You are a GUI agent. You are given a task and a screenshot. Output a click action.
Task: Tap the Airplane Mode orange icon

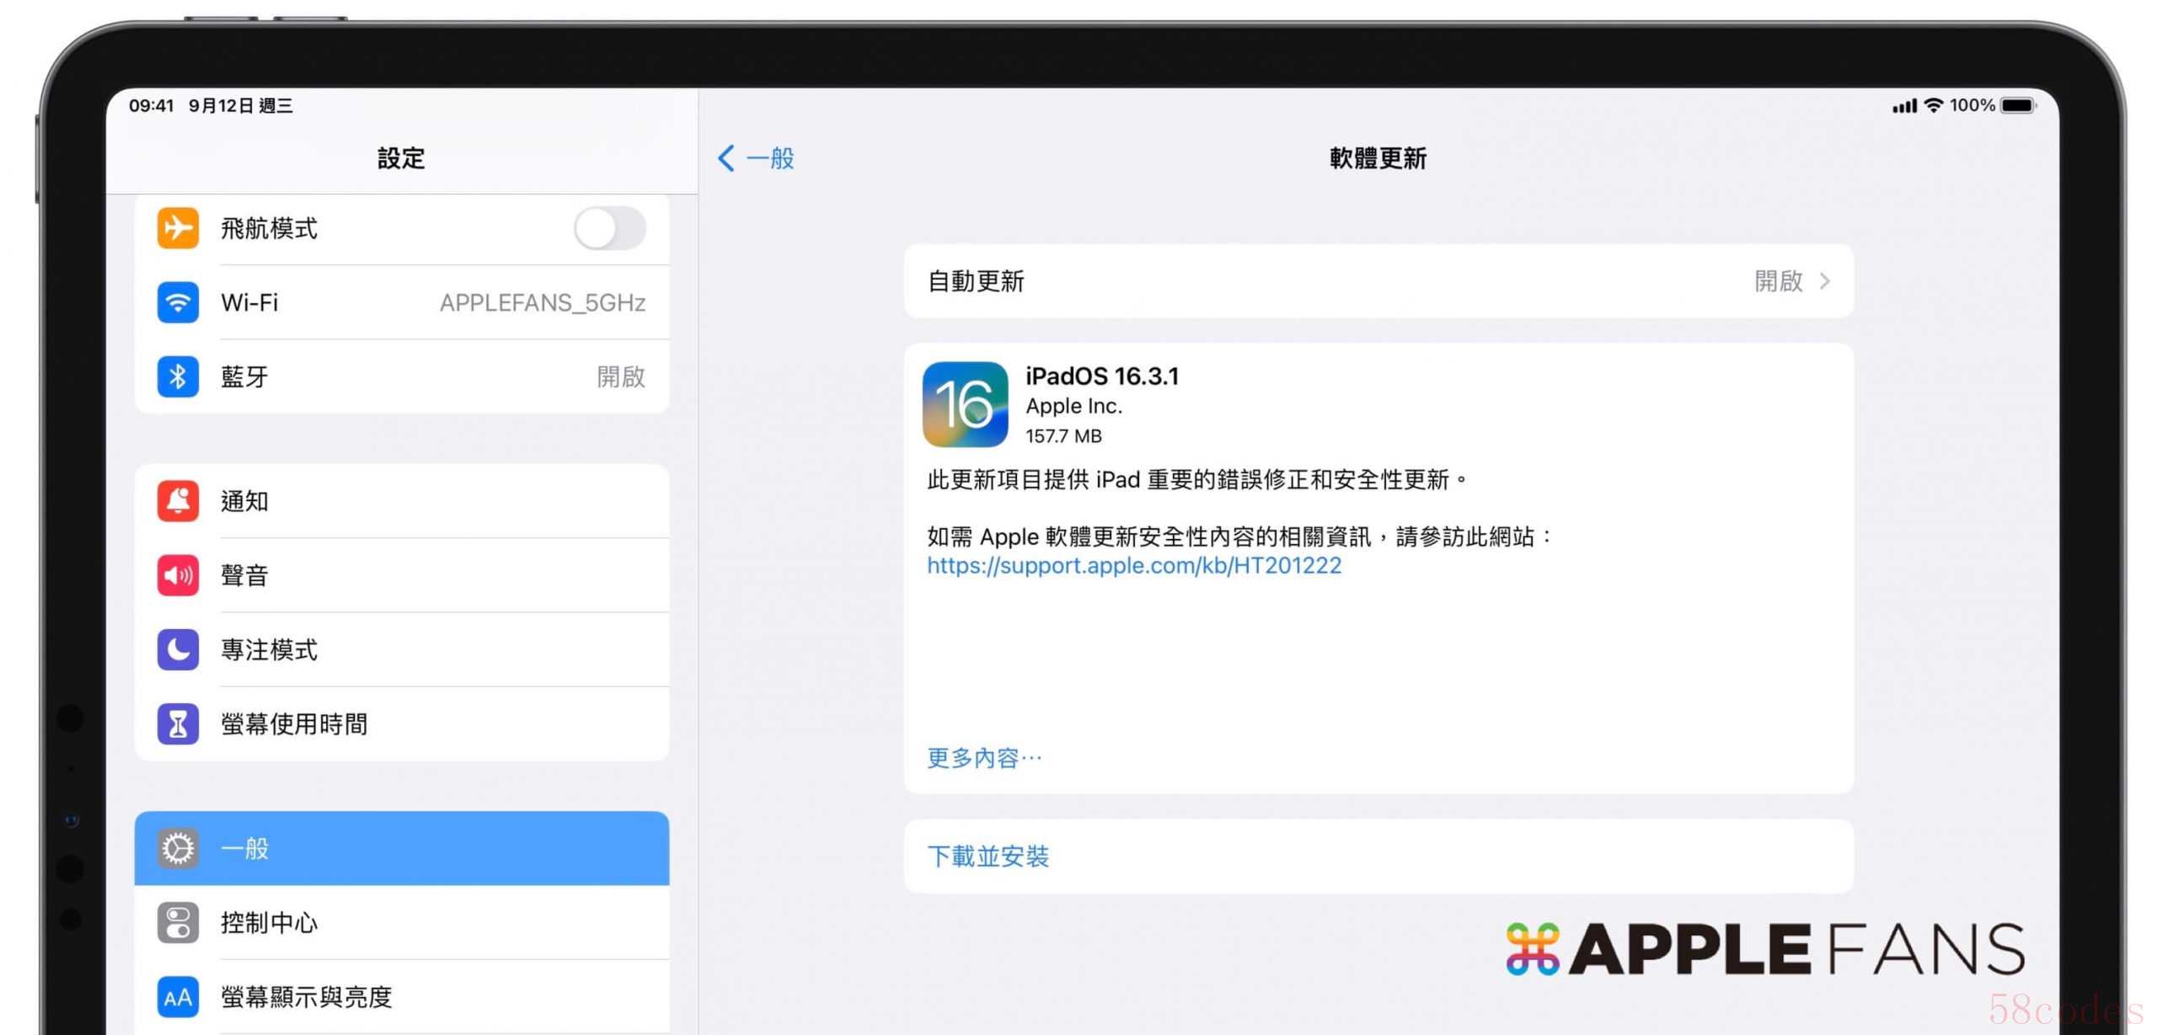coord(178,228)
